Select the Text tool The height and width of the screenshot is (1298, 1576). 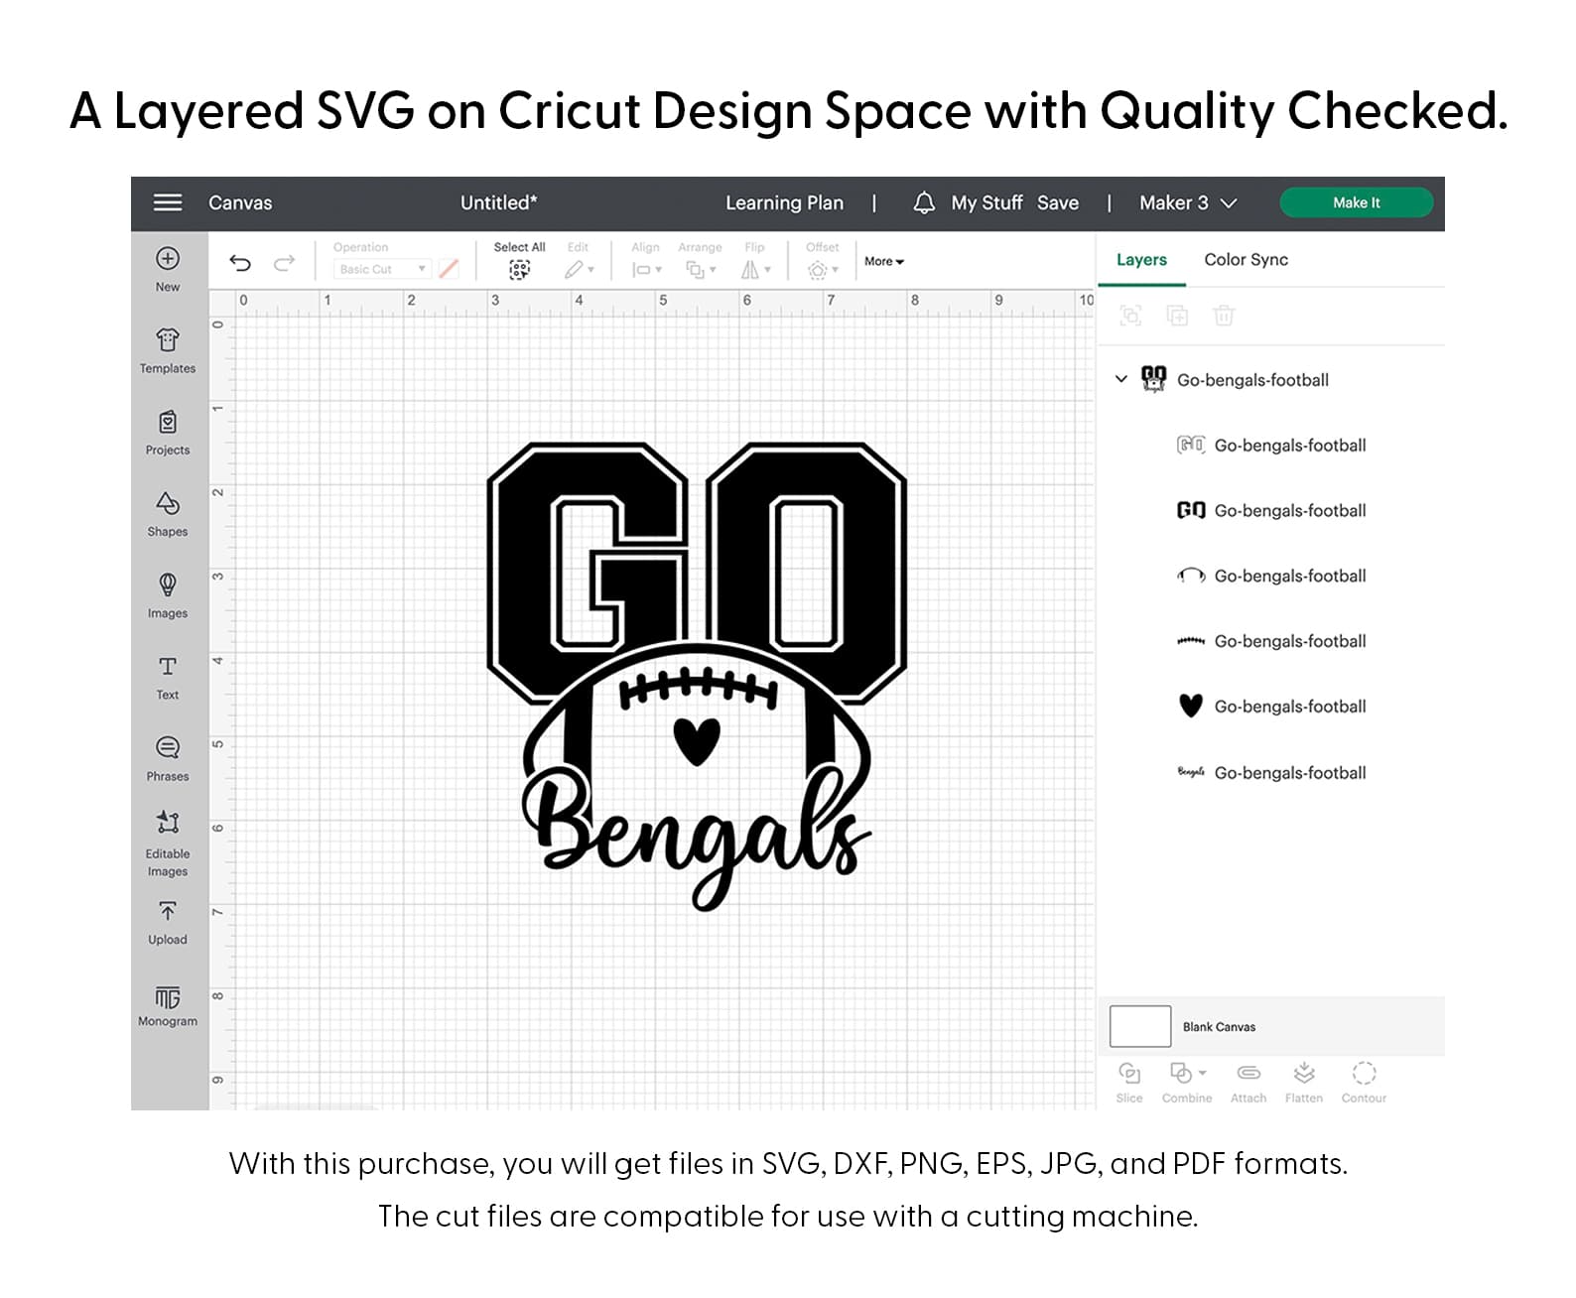(168, 668)
